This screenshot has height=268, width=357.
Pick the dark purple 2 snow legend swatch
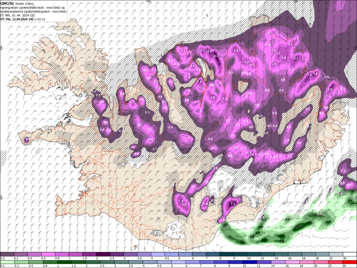[x=103, y=254]
